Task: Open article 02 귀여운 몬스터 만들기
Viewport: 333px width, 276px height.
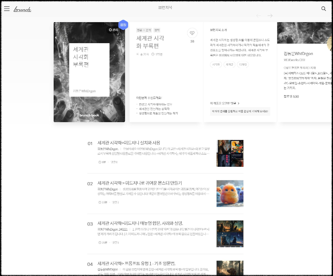Action: pos(139,183)
